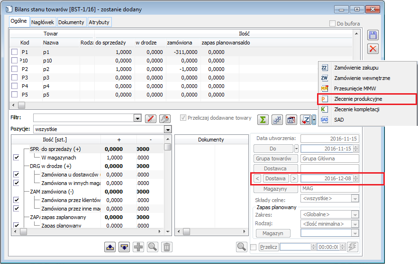Click the green sigma sum icon
The image size is (418, 264).
(x=263, y=120)
